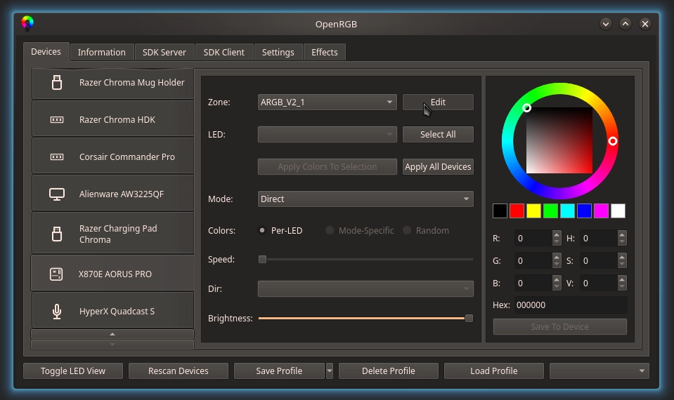Pick the cyan color swatch

[567, 211]
